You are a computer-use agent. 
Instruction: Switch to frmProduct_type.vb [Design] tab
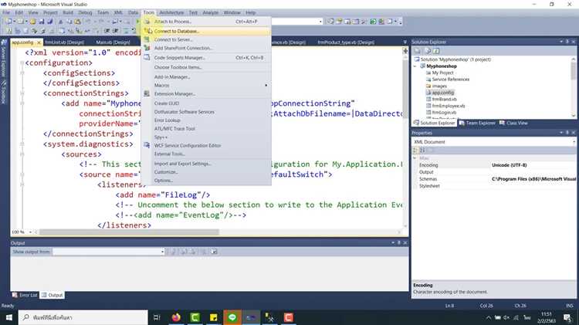click(346, 42)
